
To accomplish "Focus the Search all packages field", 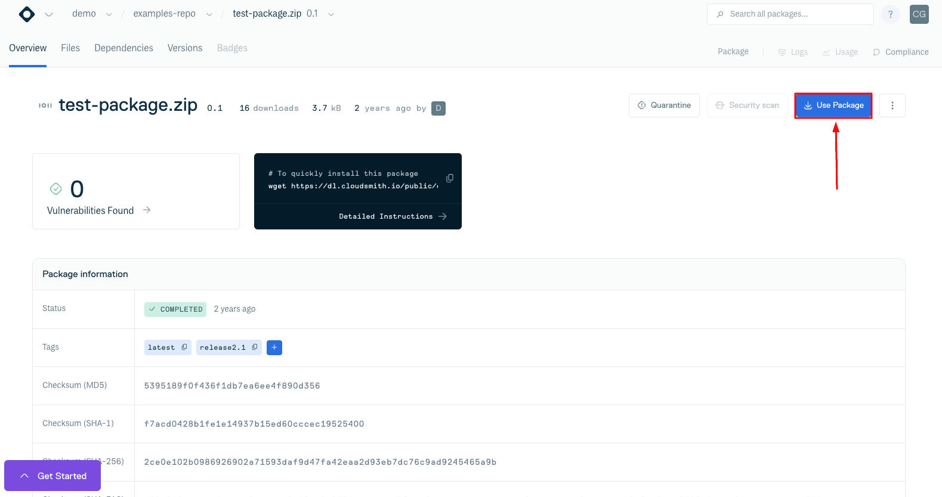I will (790, 14).
